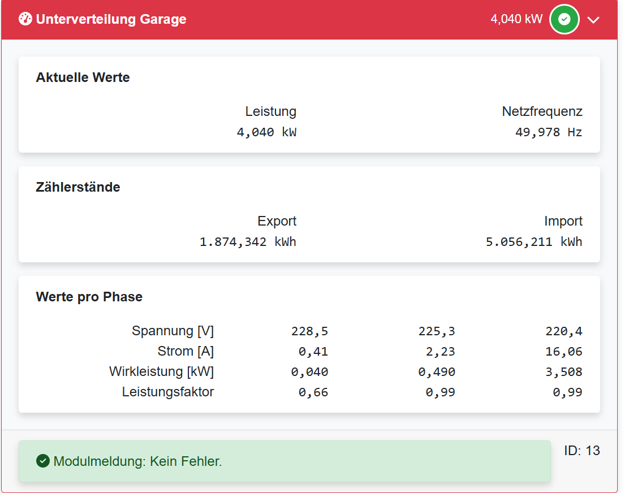The image size is (629, 493).
Task: Click the Wirkleistung value 3,508
Action: pos(563,372)
